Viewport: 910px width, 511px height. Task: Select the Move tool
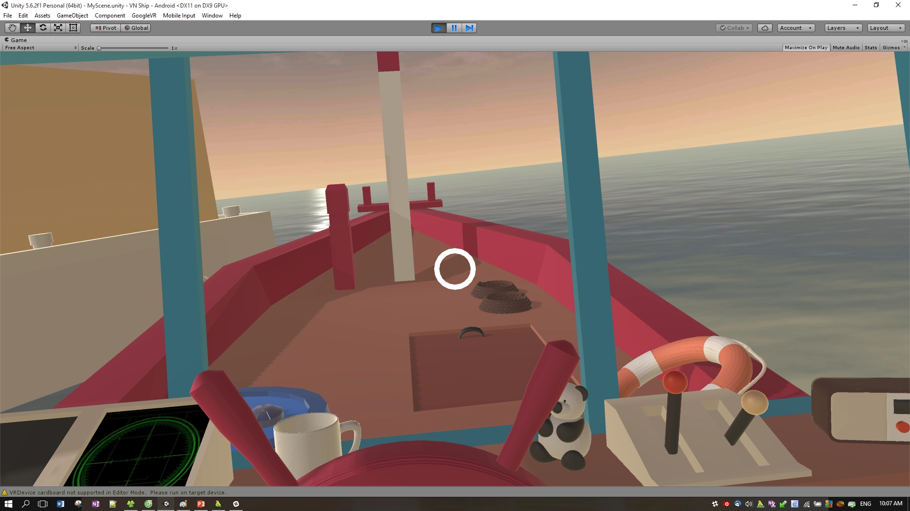[x=27, y=28]
